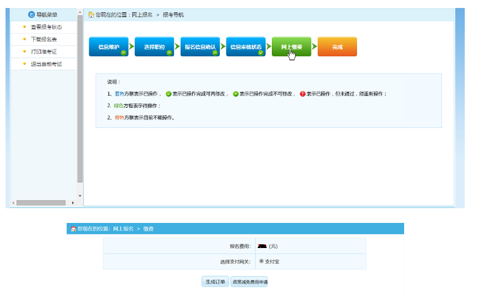This screenshot has width=488, height=297.
Task: Choose 退出当前考试 from navigation menu
Action: tap(47, 64)
